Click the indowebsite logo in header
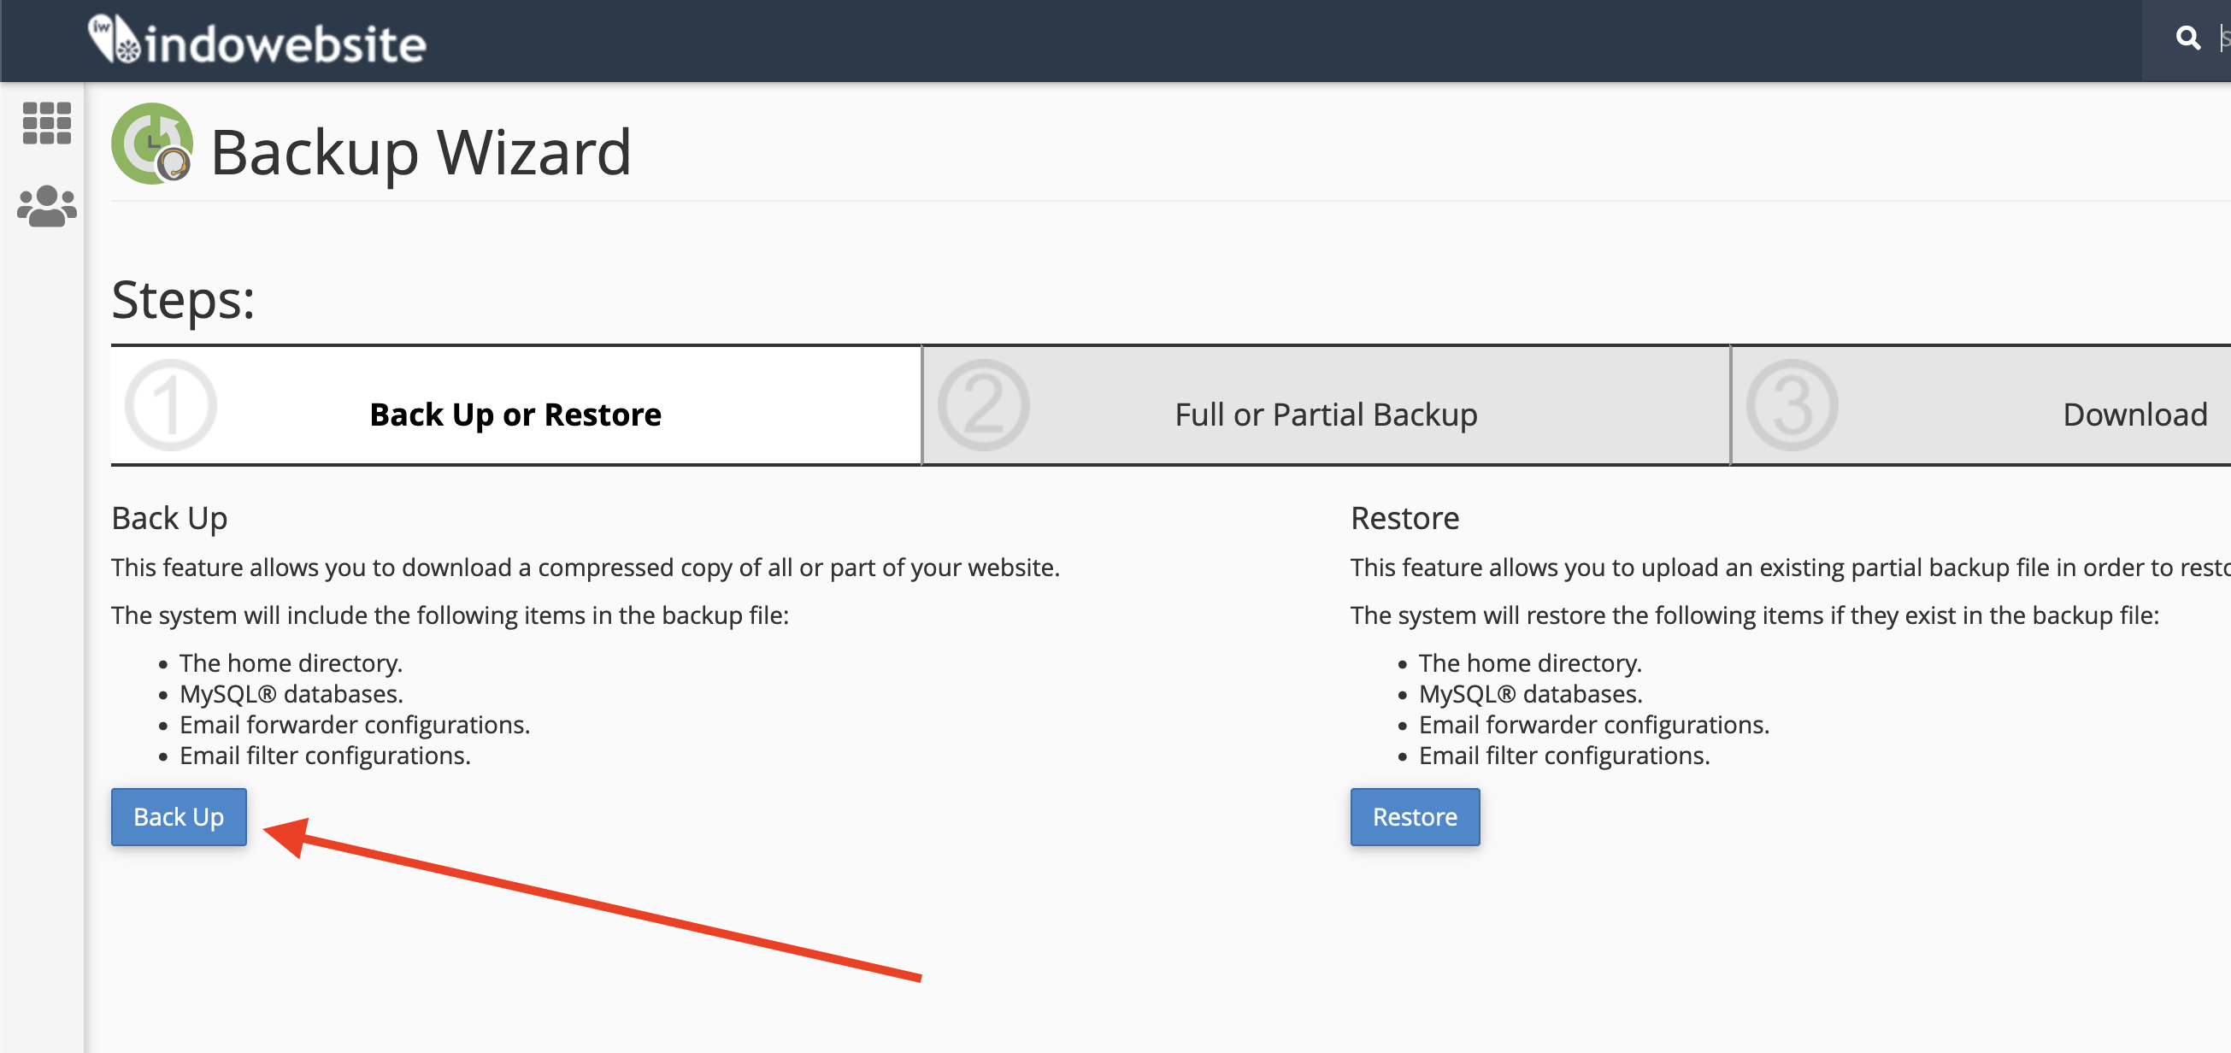Image resolution: width=2231 pixels, height=1053 pixels. pyautogui.click(x=113, y=40)
